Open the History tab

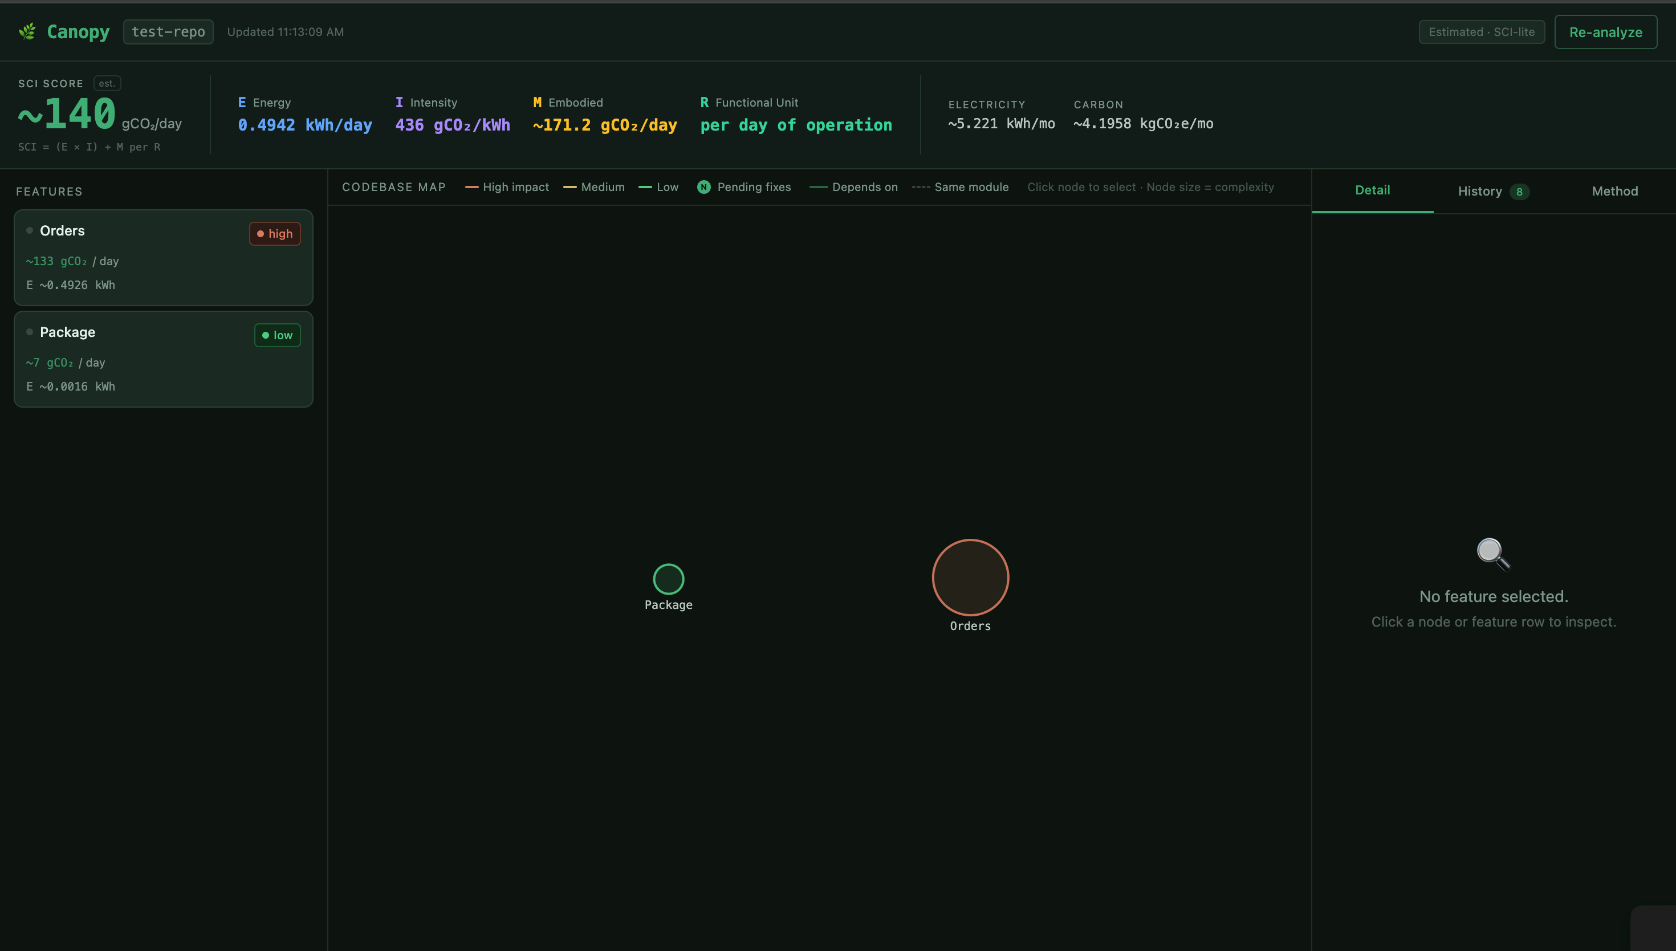(x=1479, y=192)
